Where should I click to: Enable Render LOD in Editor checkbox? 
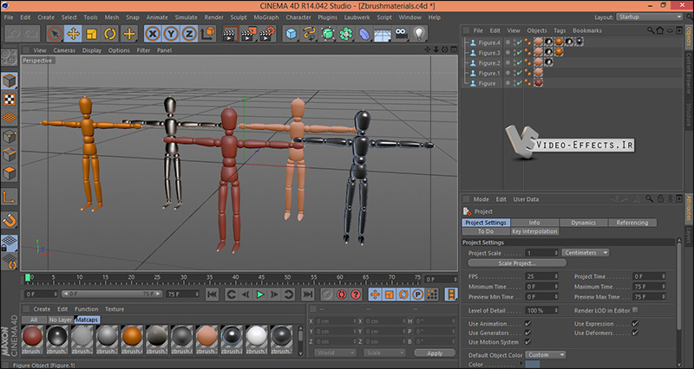(635, 310)
